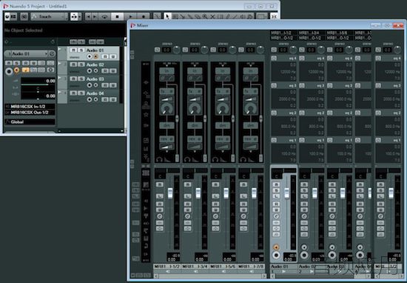The height and width of the screenshot is (283, 407).
Task: Mute the Audio 02 track in the track list
Action: pos(74,64)
